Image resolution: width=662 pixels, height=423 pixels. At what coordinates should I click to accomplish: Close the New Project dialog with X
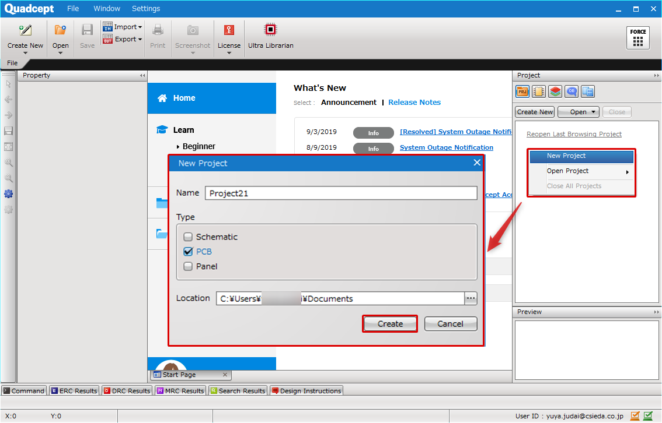[x=477, y=163]
